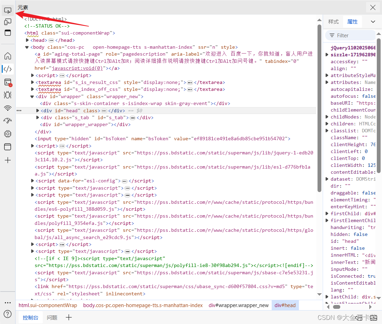Open the Application window icon
This screenshot has height=324, width=382.
click(8, 147)
